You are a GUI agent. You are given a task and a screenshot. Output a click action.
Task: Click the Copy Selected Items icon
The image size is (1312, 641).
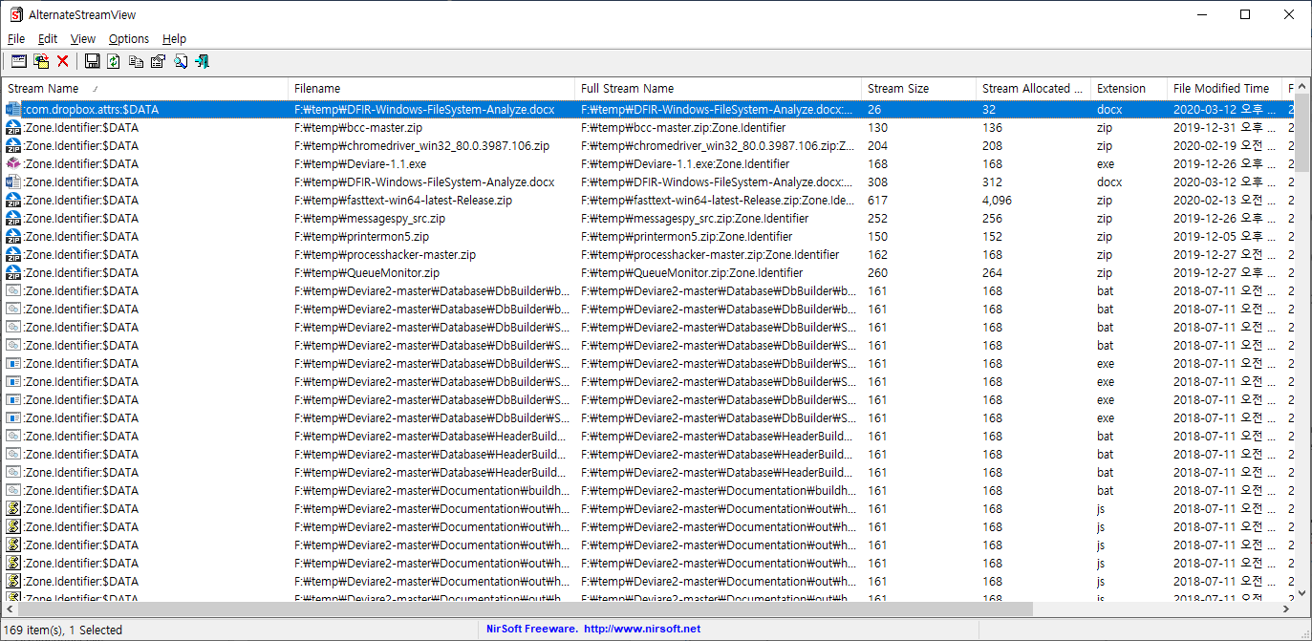pos(136,61)
